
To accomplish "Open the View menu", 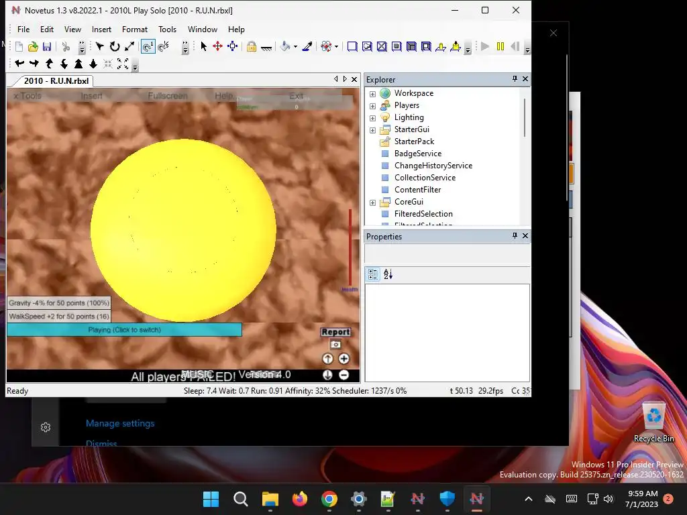I will click(72, 30).
